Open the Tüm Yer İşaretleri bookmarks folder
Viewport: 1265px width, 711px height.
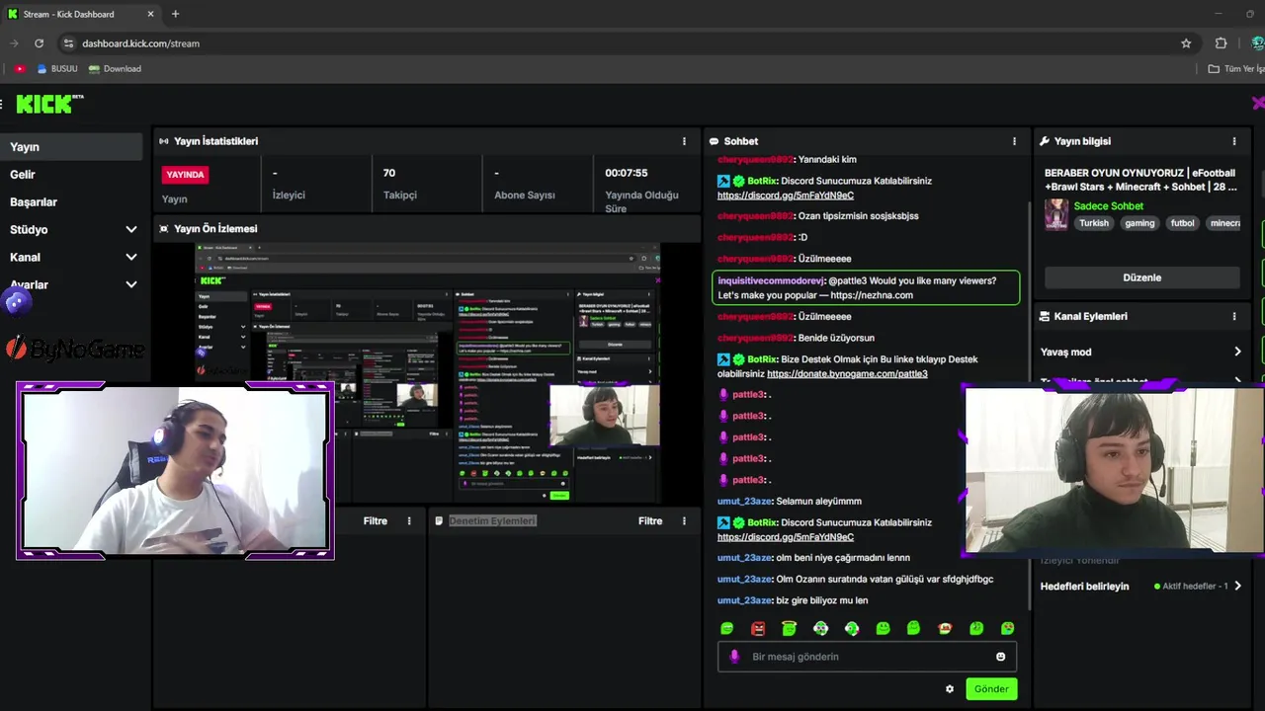1235,69
